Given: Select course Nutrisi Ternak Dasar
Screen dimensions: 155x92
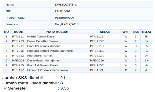Looking at the screenshot, I should point(41,37).
